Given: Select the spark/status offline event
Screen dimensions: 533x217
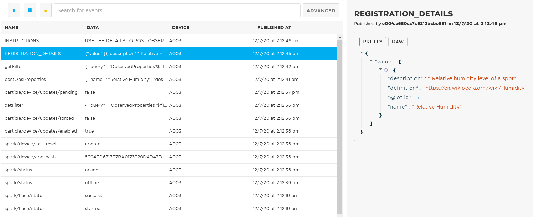Looking at the screenshot, I should click(x=169, y=182).
